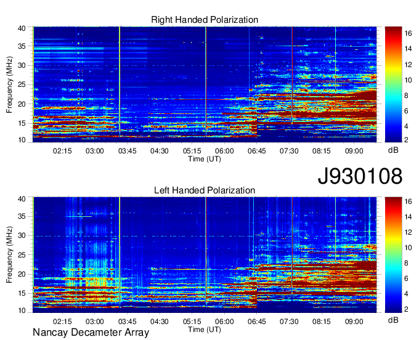Click the "dB" label under Left Handed color bar
419x340 pixels.
(393, 320)
